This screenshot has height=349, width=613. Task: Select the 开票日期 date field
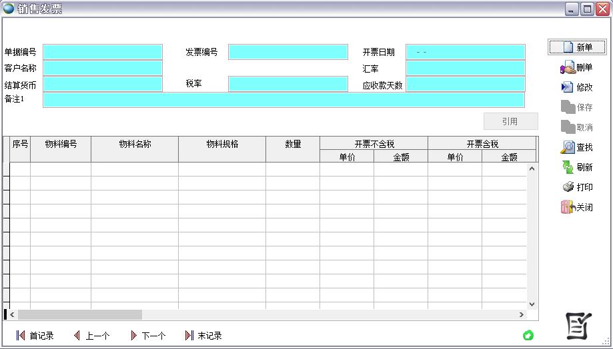(x=466, y=52)
